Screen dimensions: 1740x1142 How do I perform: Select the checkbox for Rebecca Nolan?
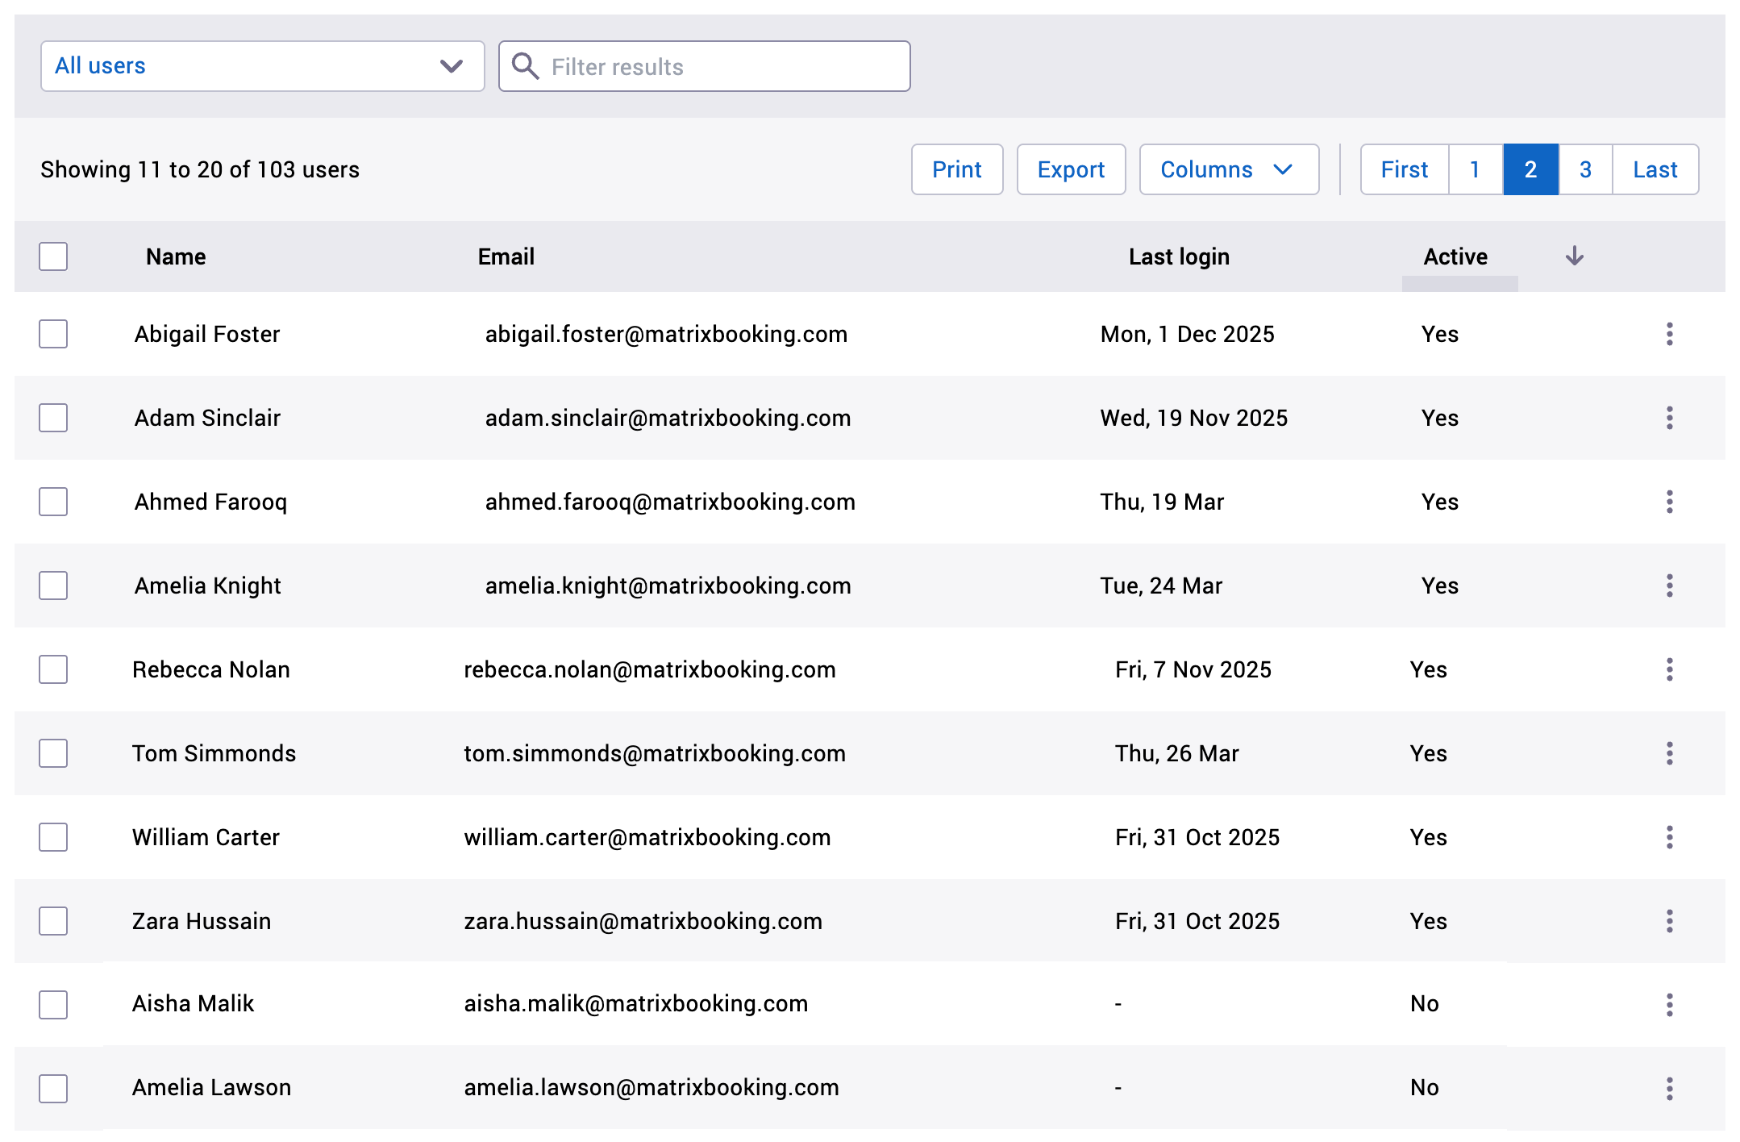point(52,669)
